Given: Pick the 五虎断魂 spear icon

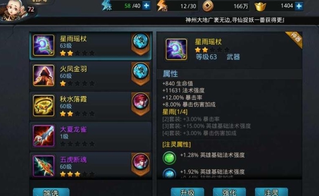Looking at the screenshot, I should point(44,166).
